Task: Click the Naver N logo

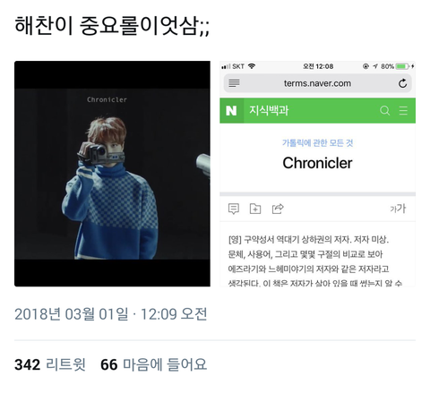Action: (231, 110)
